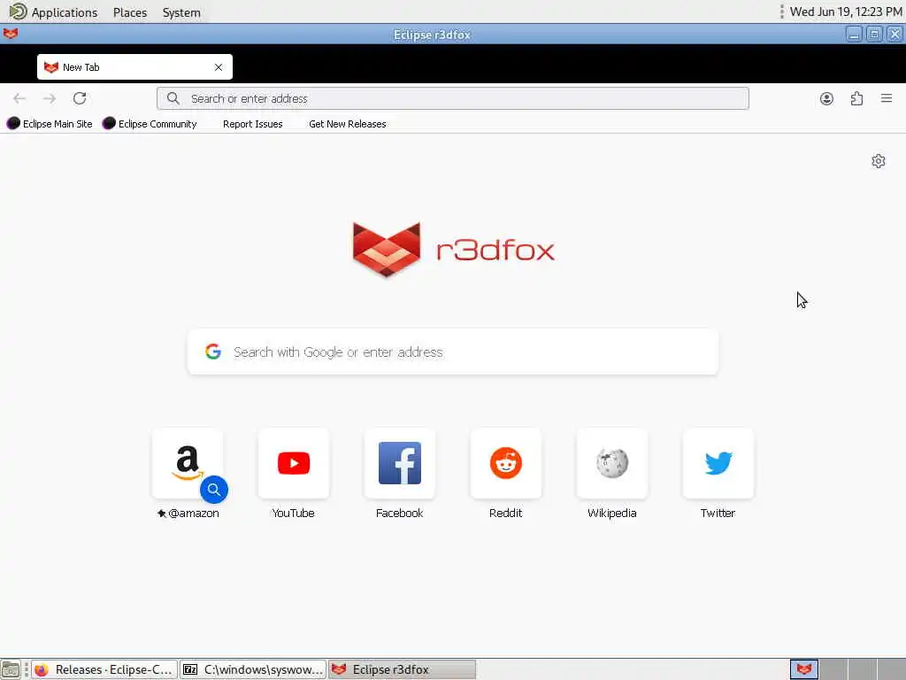906x680 pixels.
Task: Go back using the back arrow
Action: tap(19, 98)
